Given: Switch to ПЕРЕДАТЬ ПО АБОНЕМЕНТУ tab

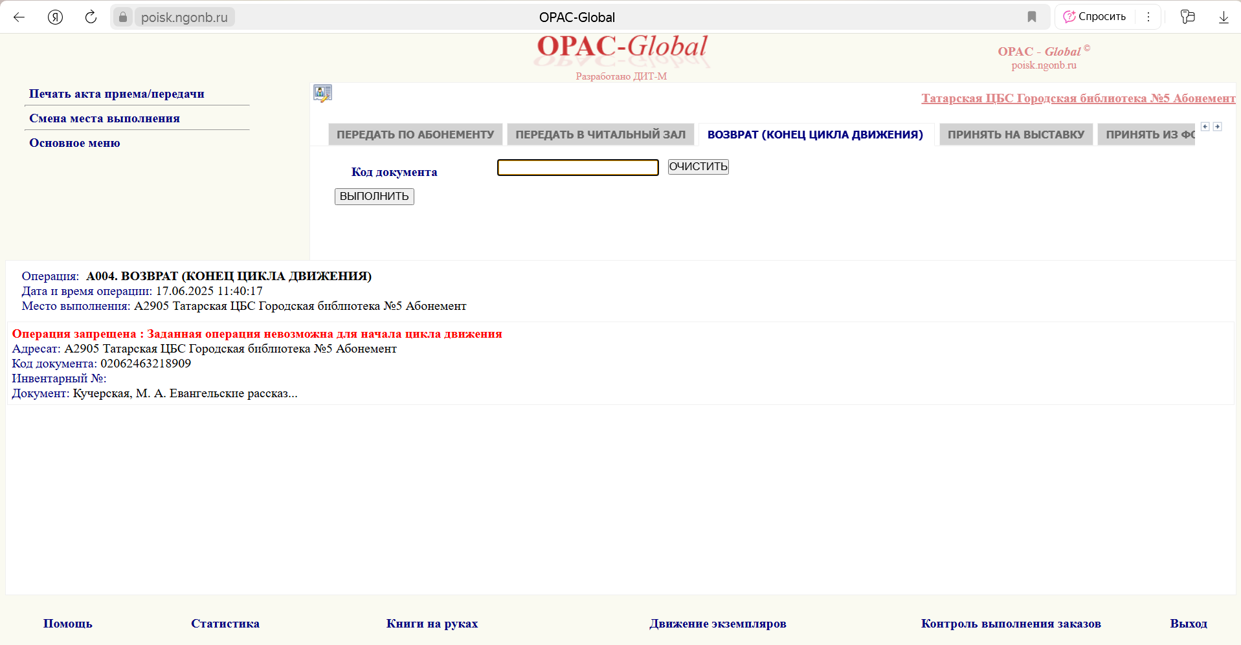Looking at the screenshot, I should pyautogui.click(x=415, y=135).
